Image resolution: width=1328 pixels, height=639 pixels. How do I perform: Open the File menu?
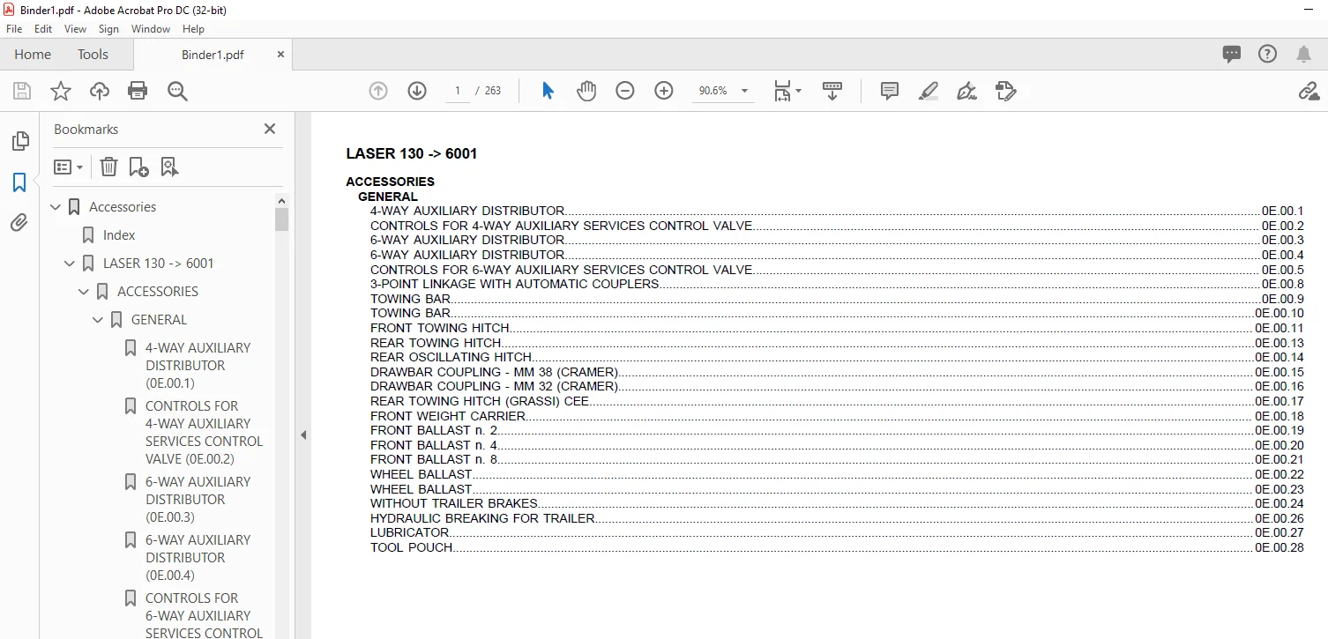14,29
